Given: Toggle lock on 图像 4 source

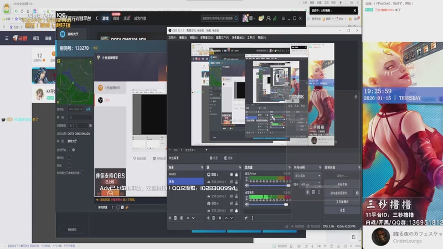Looking at the screenshot, I should [236, 175].
